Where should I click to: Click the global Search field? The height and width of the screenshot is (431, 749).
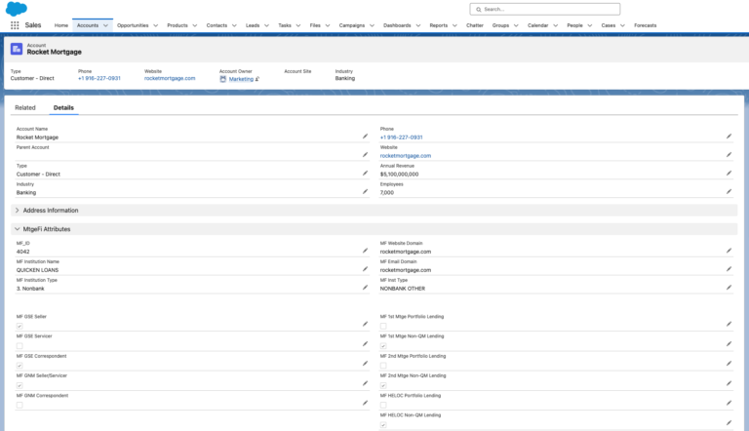coord(545,9)
